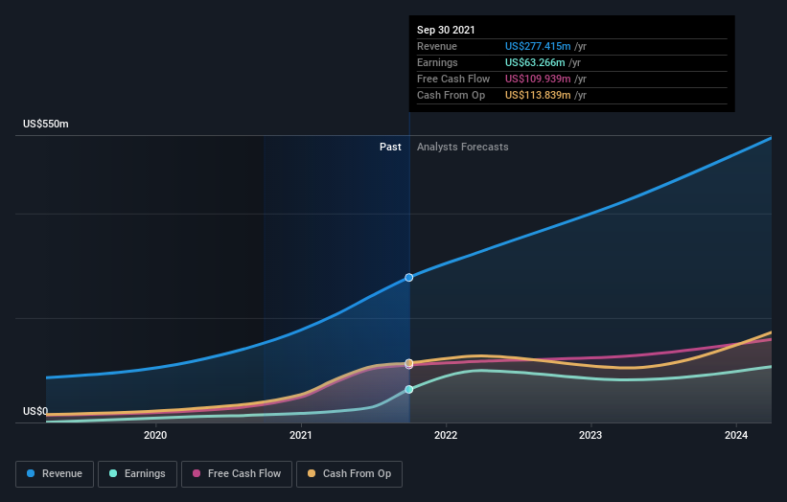Click the orange Cash From Op data point marker
The height and width of the screenshot is (502, 787).
click(x=409, y=362)
